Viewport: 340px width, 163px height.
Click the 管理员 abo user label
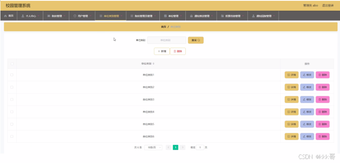[310, 6]
